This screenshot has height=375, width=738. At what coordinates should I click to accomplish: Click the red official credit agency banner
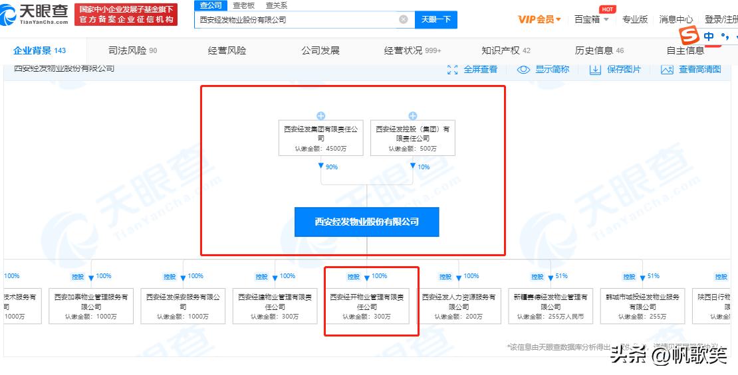(x=126, y=15)
